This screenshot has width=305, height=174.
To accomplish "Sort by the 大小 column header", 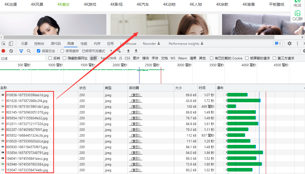I will coord(186,88).
